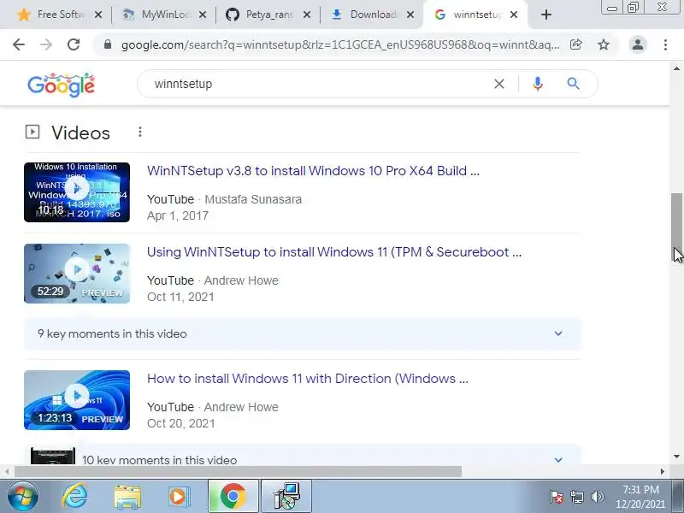
Task: Open the network status tray icon
Action: [x=576, y=497]
